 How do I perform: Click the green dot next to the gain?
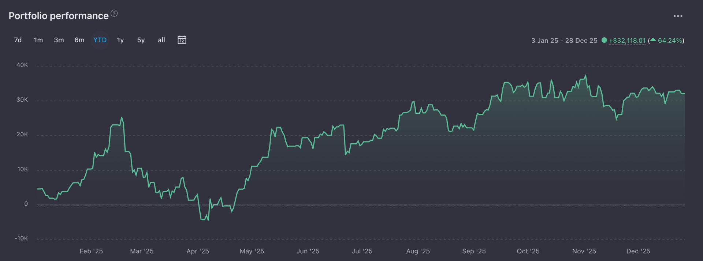pyautogui.click(x=604, y=40)
